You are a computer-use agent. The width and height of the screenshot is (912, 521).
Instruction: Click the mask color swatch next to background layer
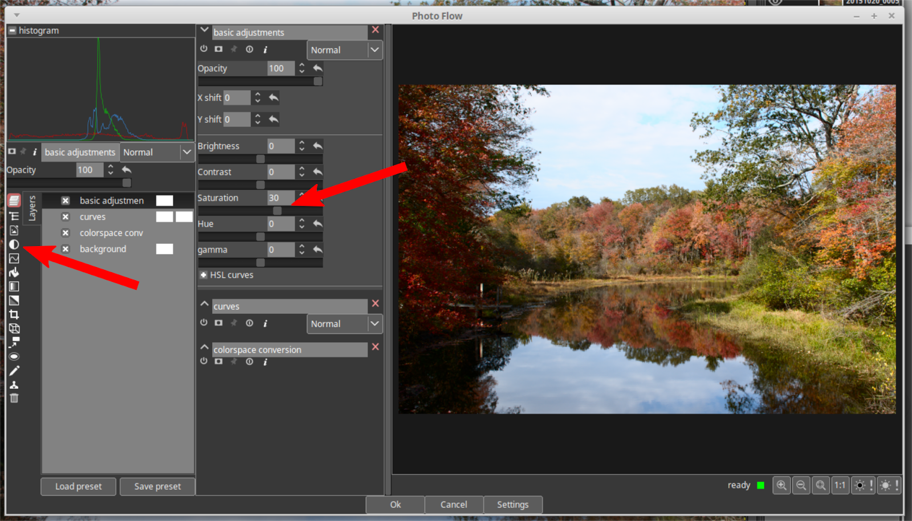click(165, 249)
